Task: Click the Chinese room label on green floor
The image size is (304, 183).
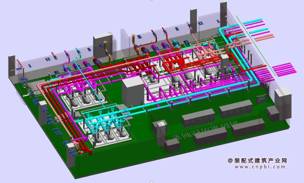Action: tap(206, 131)
